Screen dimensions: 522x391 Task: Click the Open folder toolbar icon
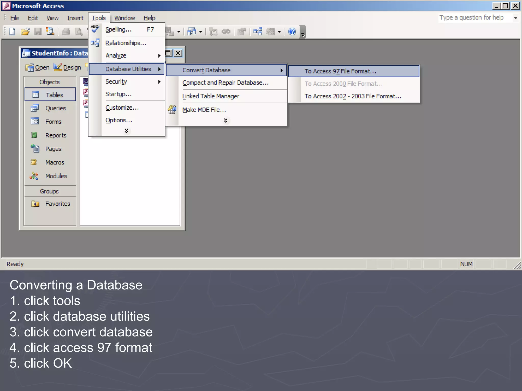25,32
